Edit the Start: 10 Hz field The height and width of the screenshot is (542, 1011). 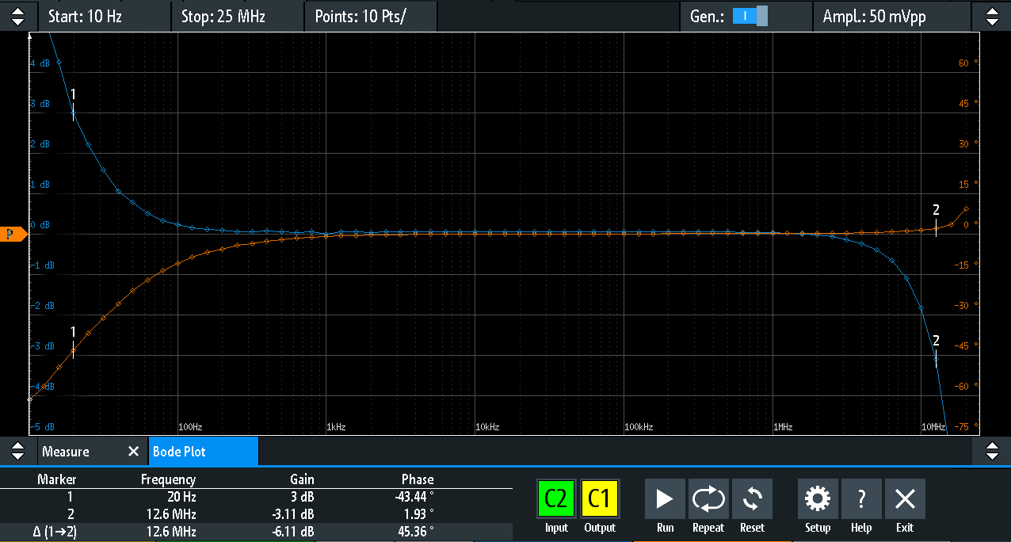pos(103,16)
